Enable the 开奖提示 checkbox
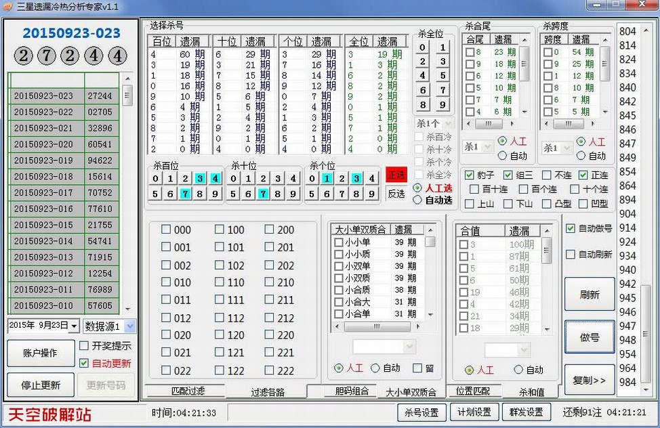This screenshot has width=660, height=428. coord(84,346)
